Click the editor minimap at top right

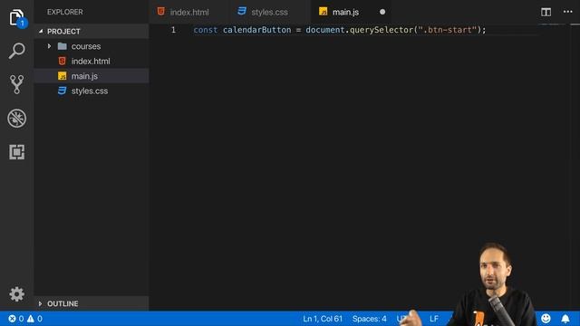(554, 24)
